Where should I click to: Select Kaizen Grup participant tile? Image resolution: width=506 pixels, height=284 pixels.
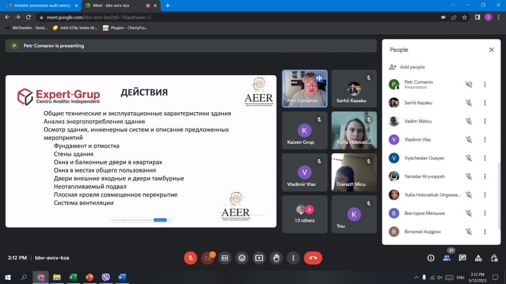point(305,130)
